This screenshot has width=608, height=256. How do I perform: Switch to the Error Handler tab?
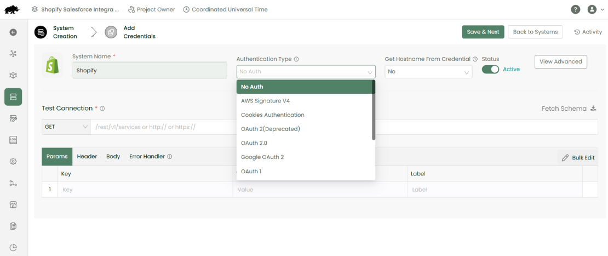[147, 157]
